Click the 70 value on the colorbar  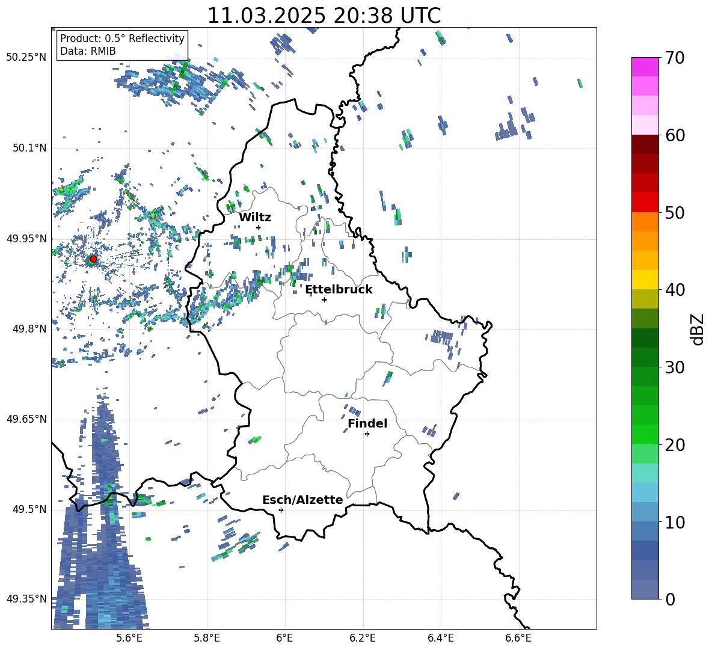675,58
